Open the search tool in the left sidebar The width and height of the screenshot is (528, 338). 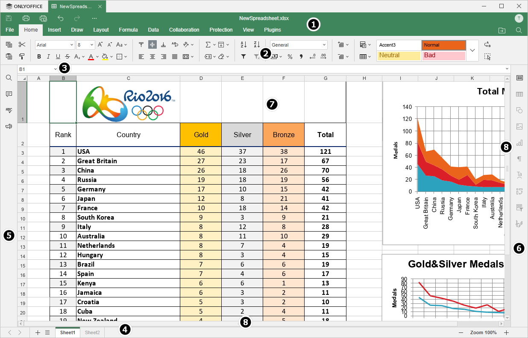9,78
